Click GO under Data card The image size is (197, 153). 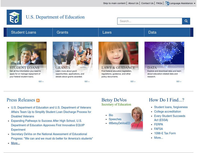179,81
